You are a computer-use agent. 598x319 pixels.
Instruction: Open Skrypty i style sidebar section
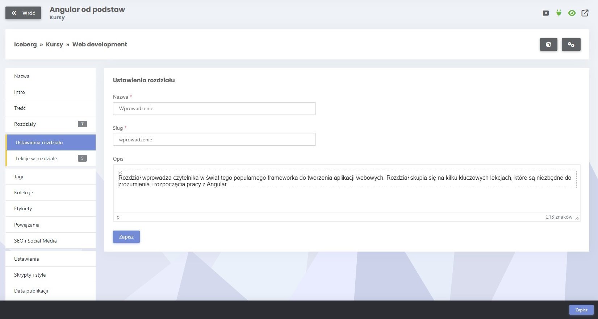tap(51, 275)
